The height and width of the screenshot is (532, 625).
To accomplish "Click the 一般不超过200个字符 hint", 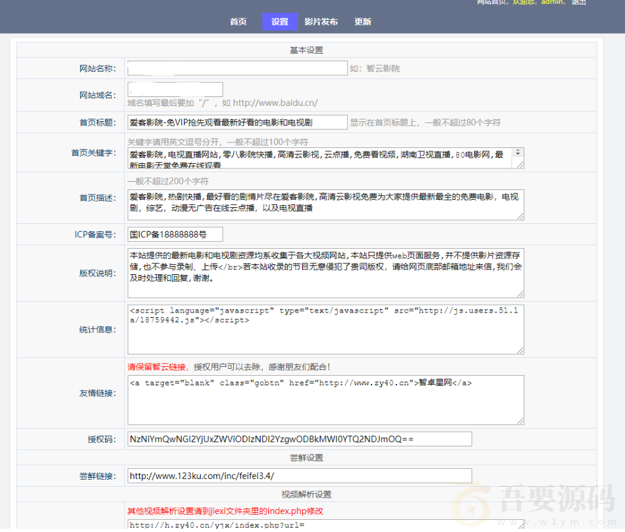I will (x=168, y=181).
